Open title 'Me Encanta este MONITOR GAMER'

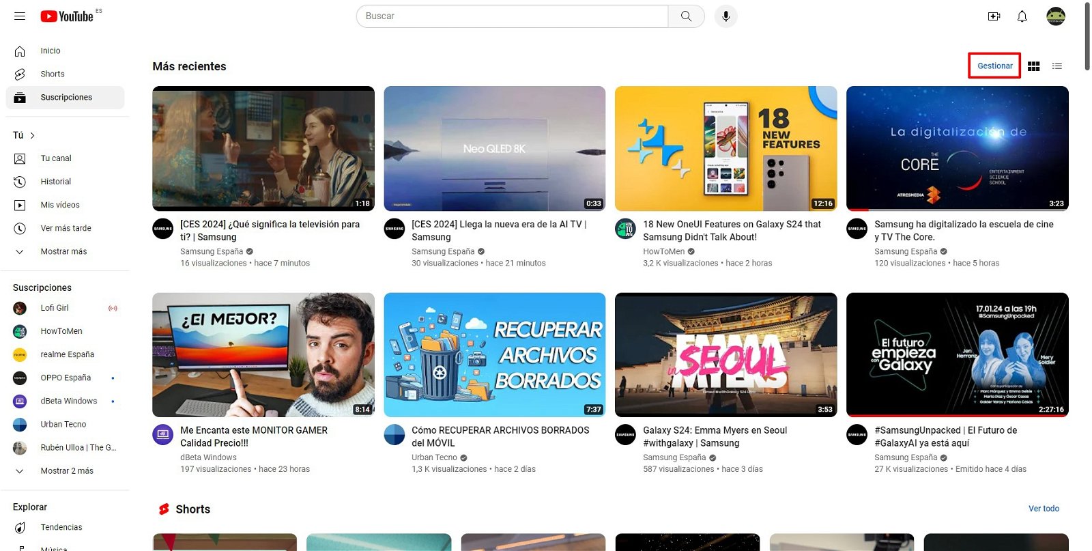[x=254, y=437]
